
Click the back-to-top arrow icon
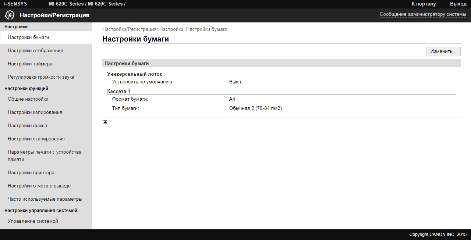(x=105, y=122)
